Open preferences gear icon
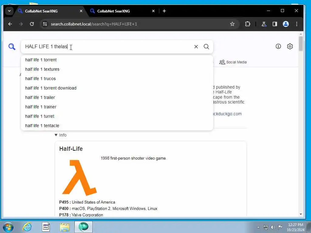 (290, 46)
